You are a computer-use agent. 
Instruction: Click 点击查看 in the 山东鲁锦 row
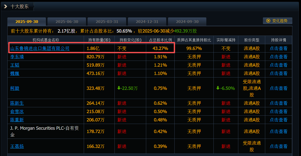pyautogui.click(x=278, y=48)
